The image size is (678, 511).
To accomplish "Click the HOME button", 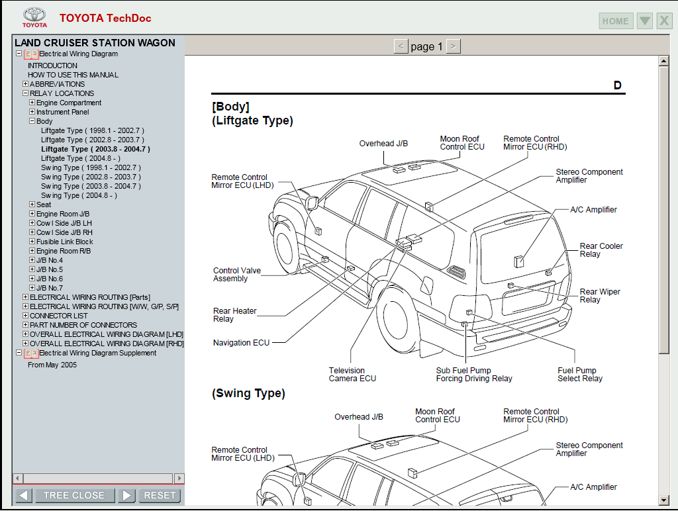I will [616, 21].
